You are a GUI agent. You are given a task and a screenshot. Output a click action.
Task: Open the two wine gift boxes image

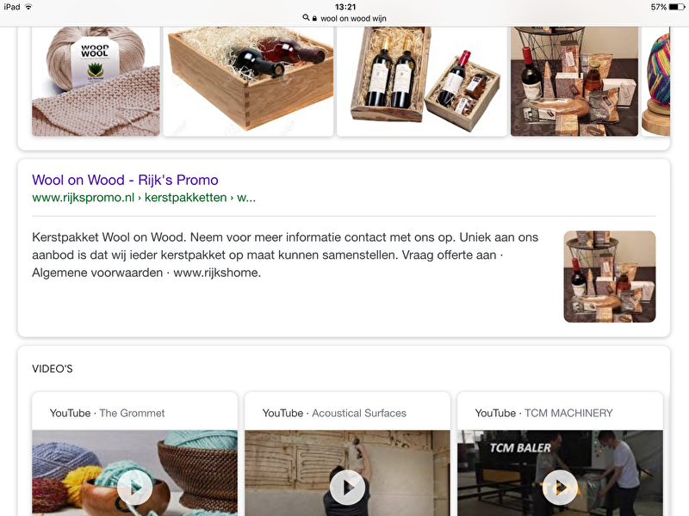point(421,81)
